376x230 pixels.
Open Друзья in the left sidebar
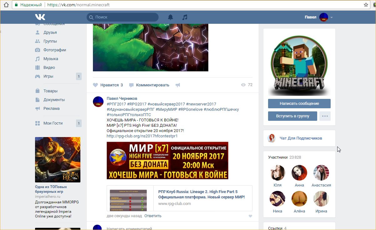tap(50, 33)
